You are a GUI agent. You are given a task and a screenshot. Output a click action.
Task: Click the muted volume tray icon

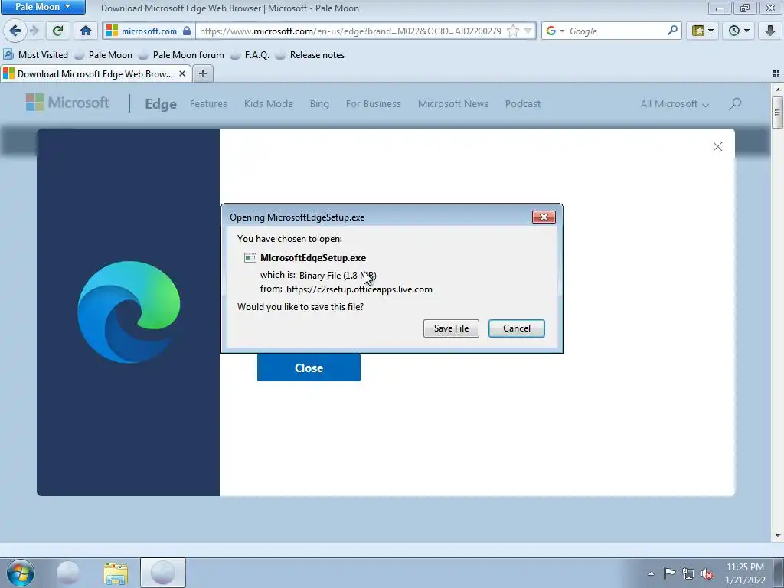pyautogui.click(x=707, y=573)
